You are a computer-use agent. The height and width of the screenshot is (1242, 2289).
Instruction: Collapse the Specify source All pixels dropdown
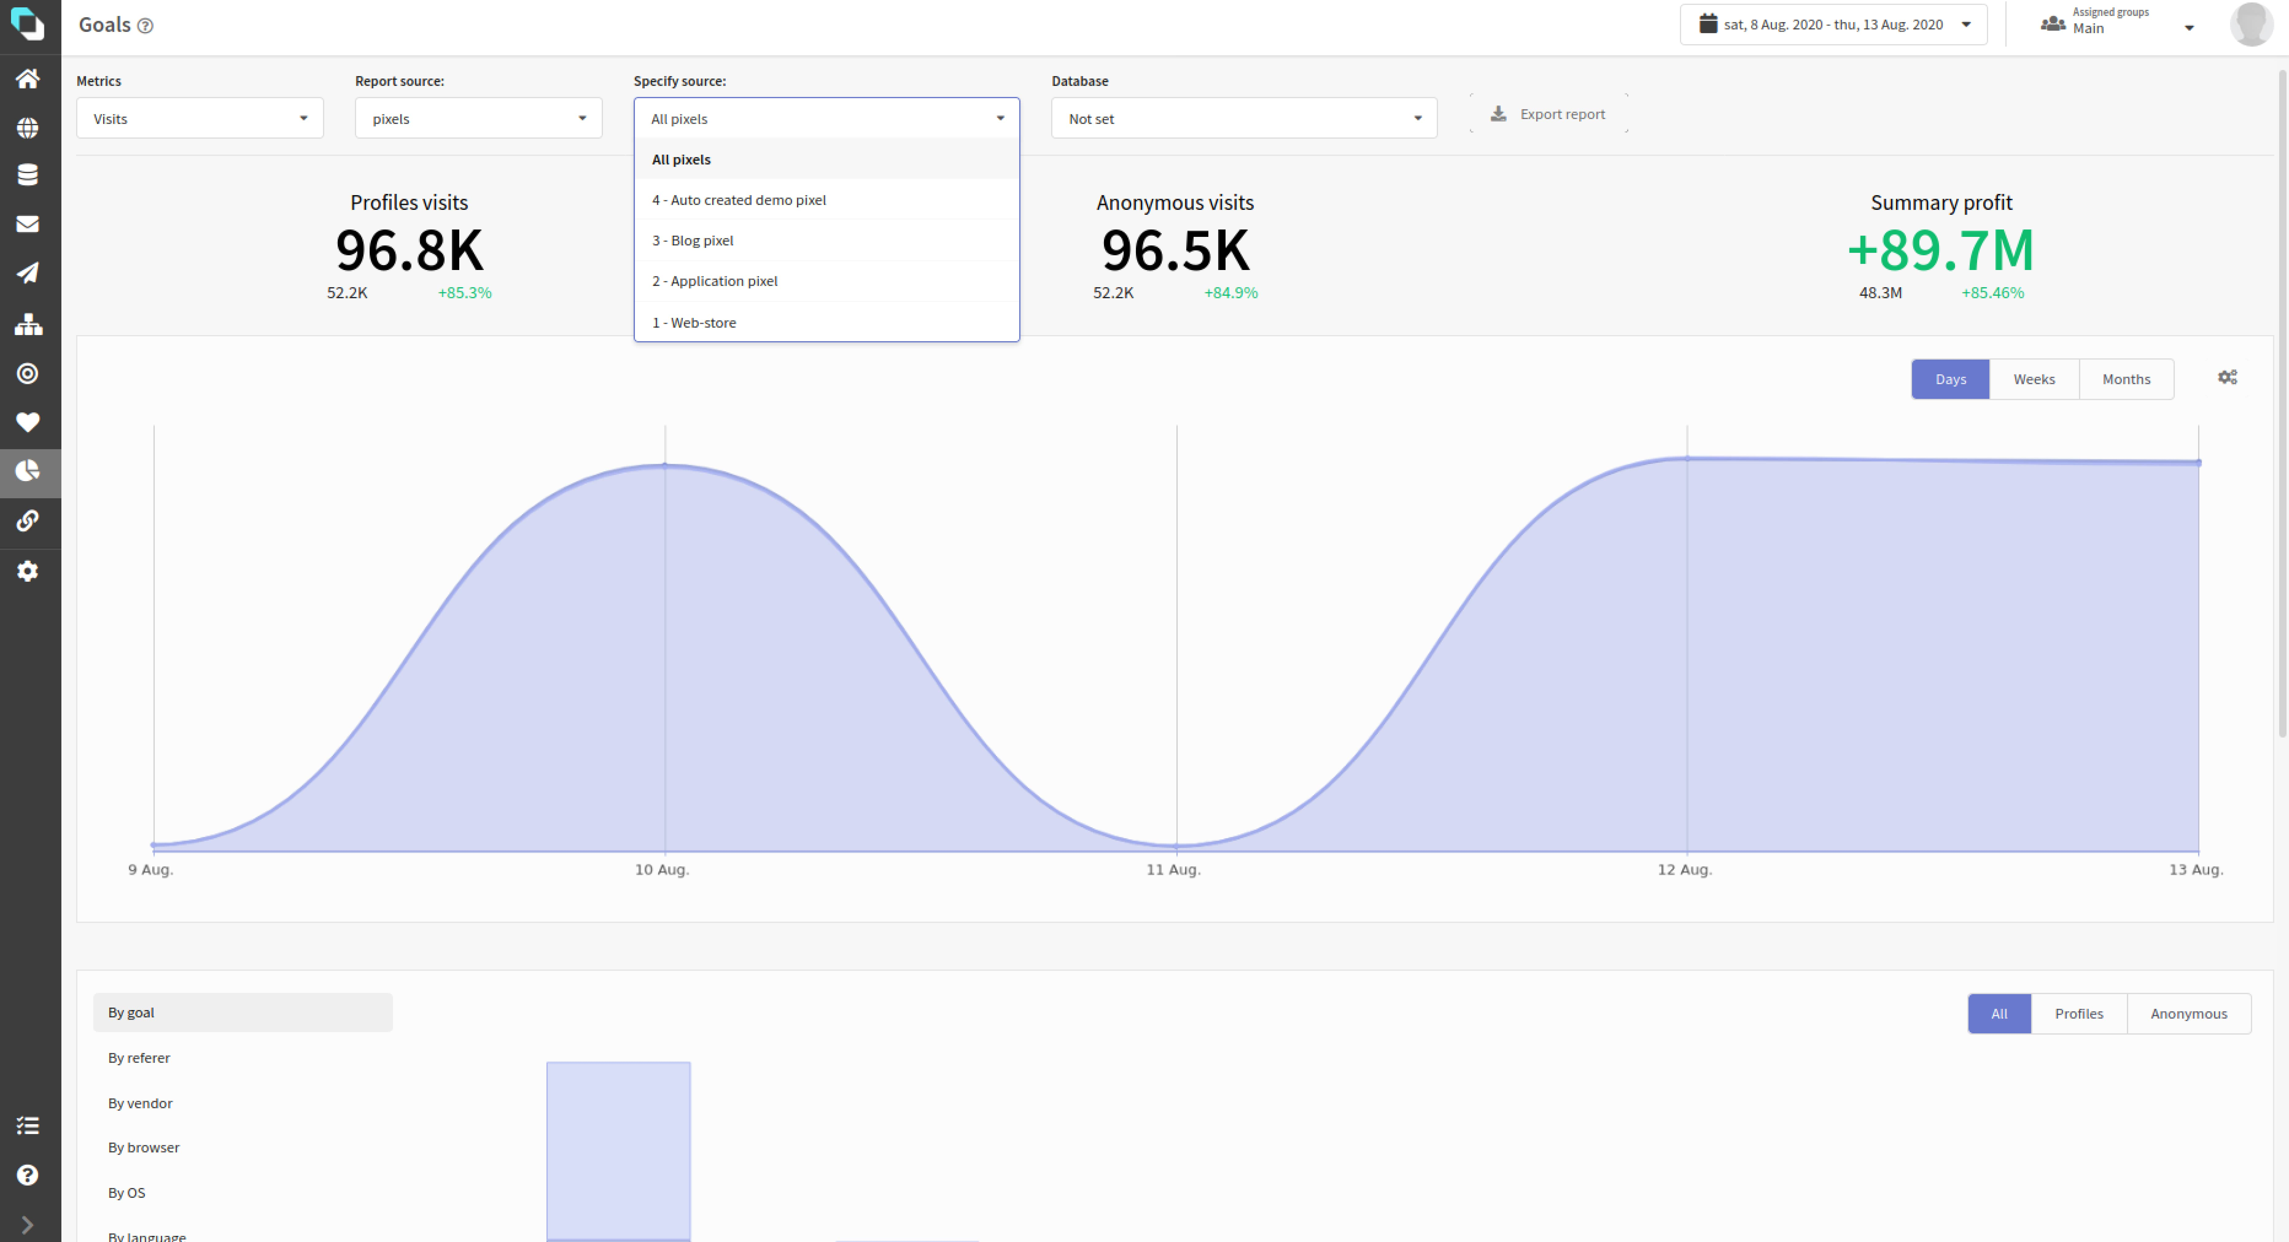click(x=826, y=118)
